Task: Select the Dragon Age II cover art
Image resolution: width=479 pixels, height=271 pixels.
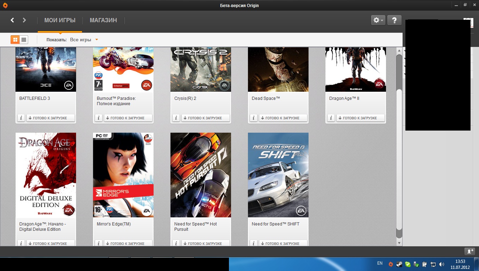Action: pyautogui.click(x=356, y=70)
